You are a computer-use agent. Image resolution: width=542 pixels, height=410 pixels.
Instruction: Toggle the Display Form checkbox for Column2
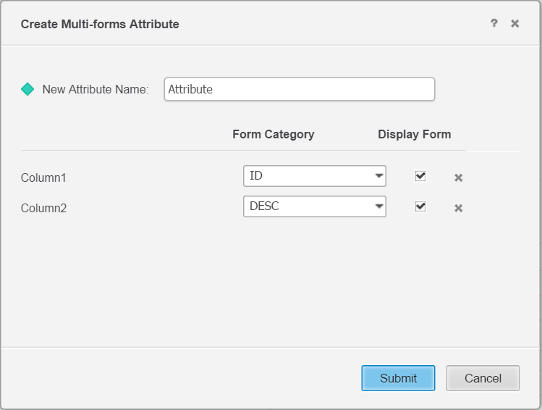pos(420,206)
